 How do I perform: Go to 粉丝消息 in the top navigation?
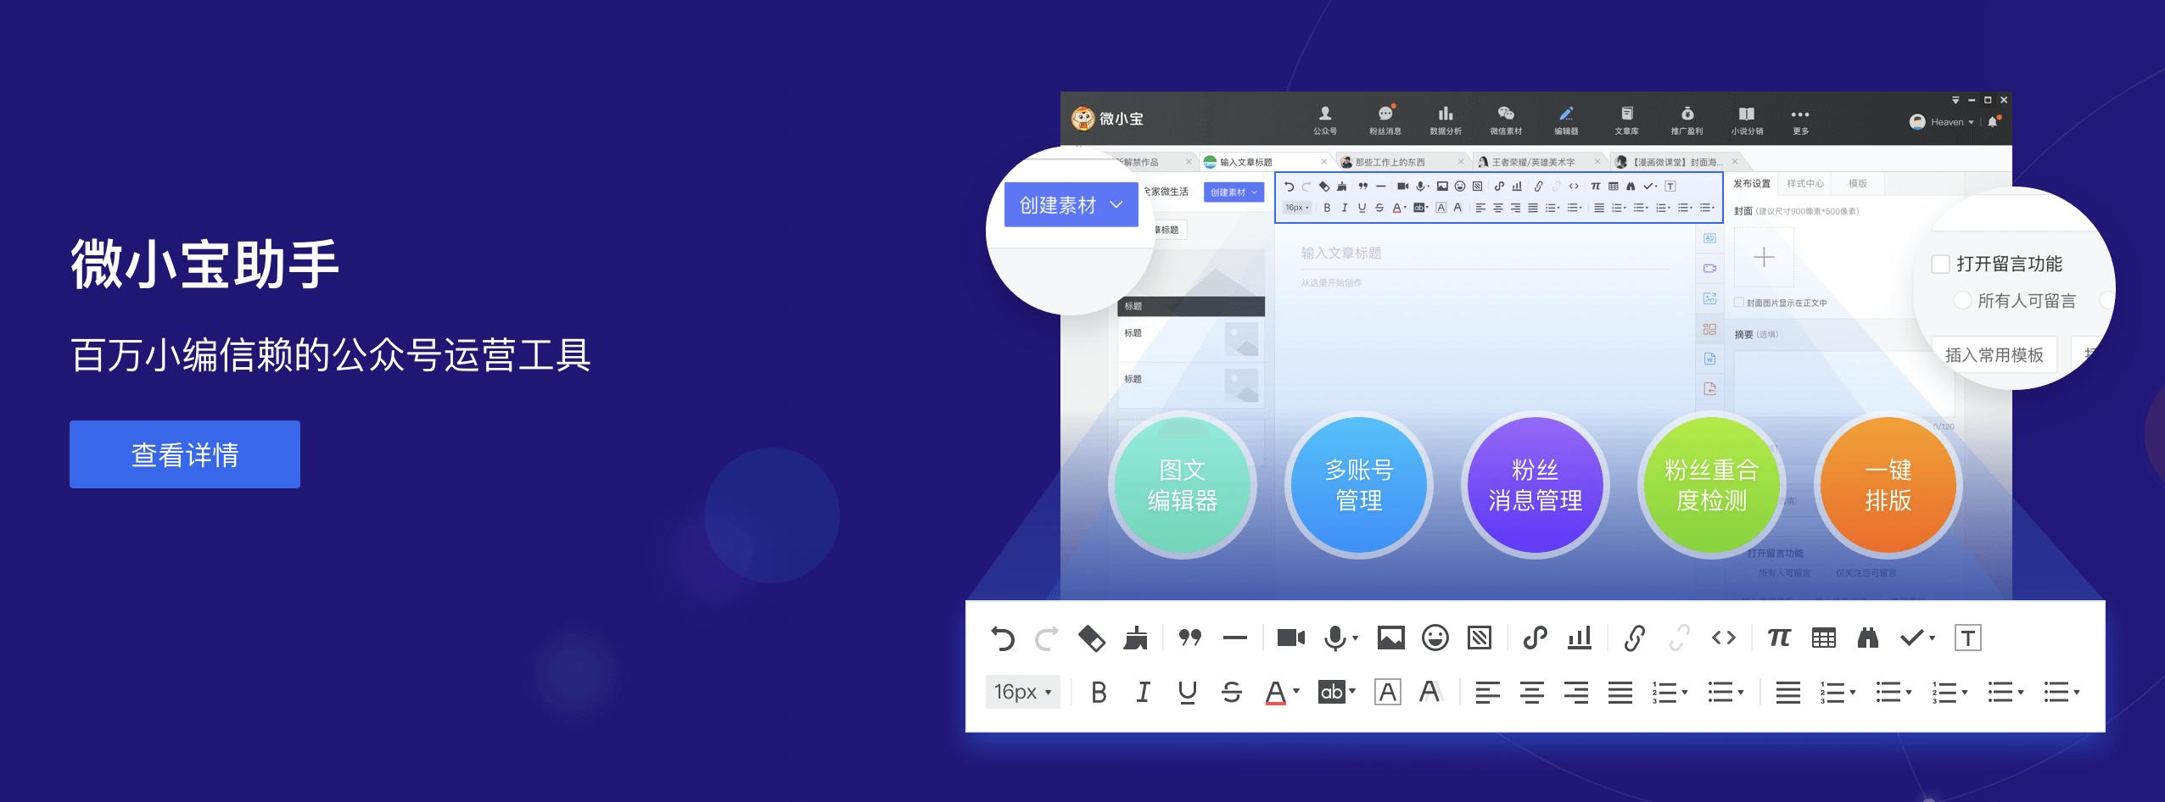[x=1385, y=120]
